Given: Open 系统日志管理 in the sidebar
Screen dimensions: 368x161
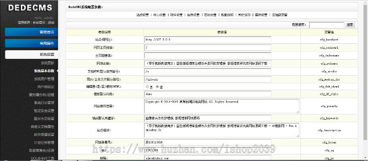Looking at the screenshot, I should 44,103.
